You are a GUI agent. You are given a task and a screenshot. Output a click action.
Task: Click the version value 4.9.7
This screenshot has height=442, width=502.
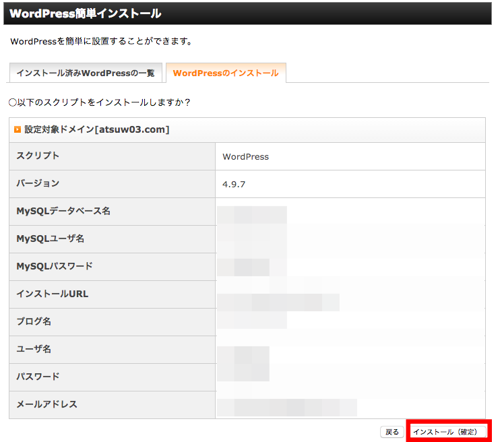234,185
